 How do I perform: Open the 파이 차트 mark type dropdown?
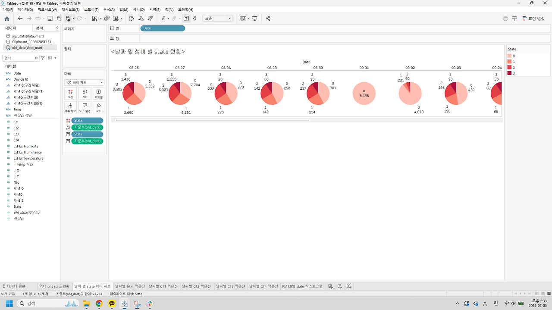[85, 82]
